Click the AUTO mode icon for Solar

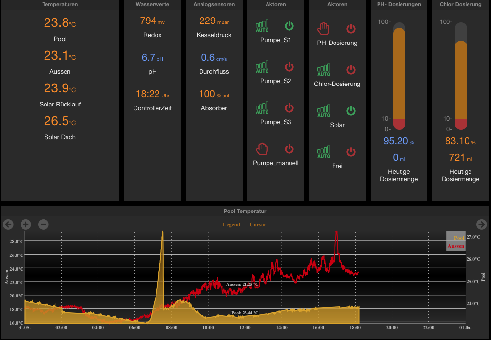(324, 111)
